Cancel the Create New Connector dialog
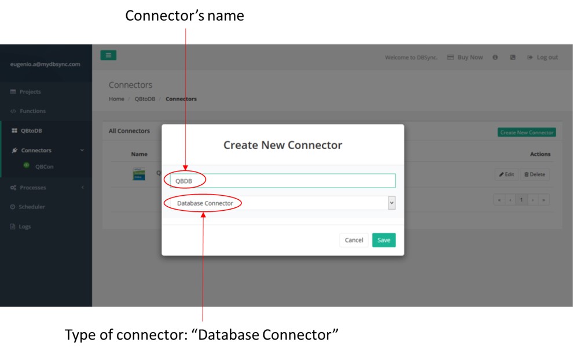Viewport: 573px width, 354px height. (354, 240)
